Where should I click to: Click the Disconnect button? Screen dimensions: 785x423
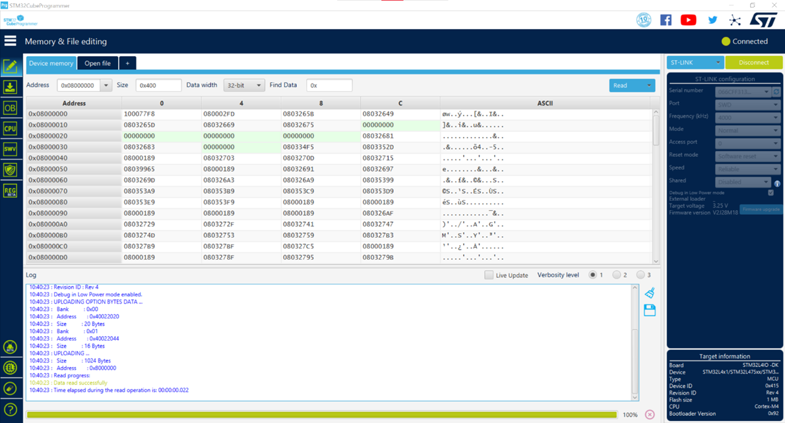(x=753, y=63)
